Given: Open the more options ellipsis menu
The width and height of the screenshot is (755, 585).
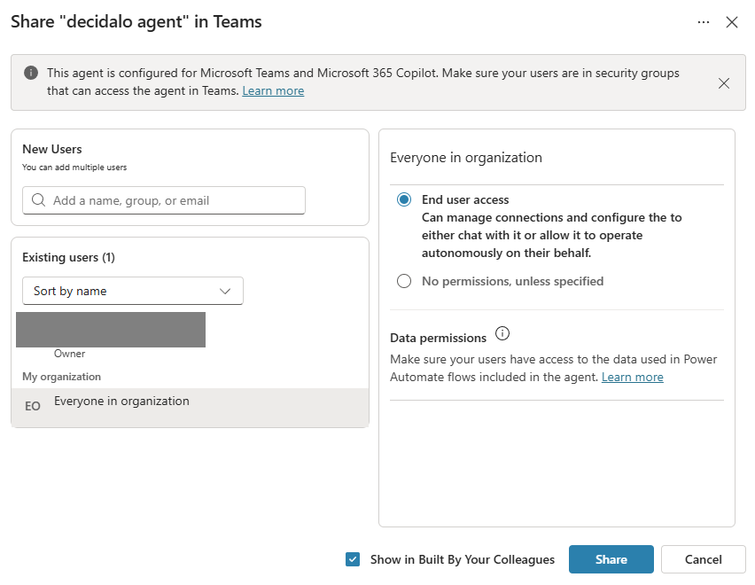Looking at the screenshot, I should [x=703, y=22].
